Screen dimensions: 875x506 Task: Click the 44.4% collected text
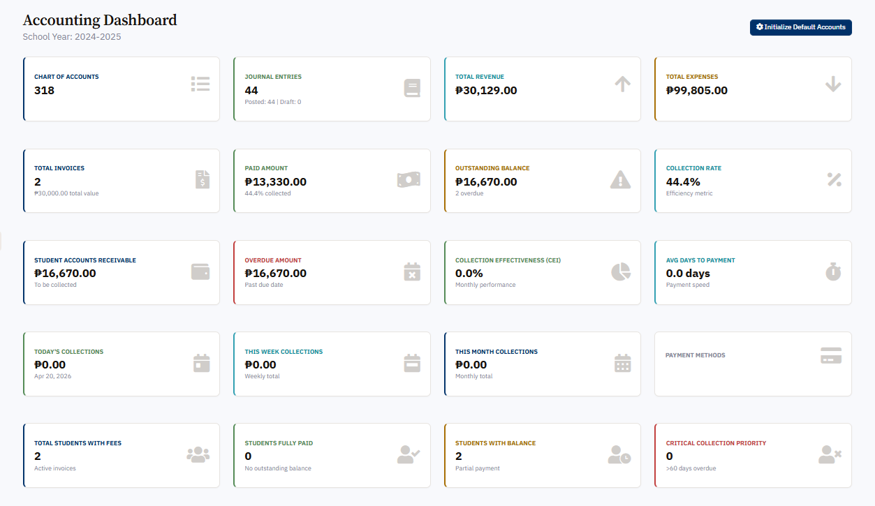[267, 193]
